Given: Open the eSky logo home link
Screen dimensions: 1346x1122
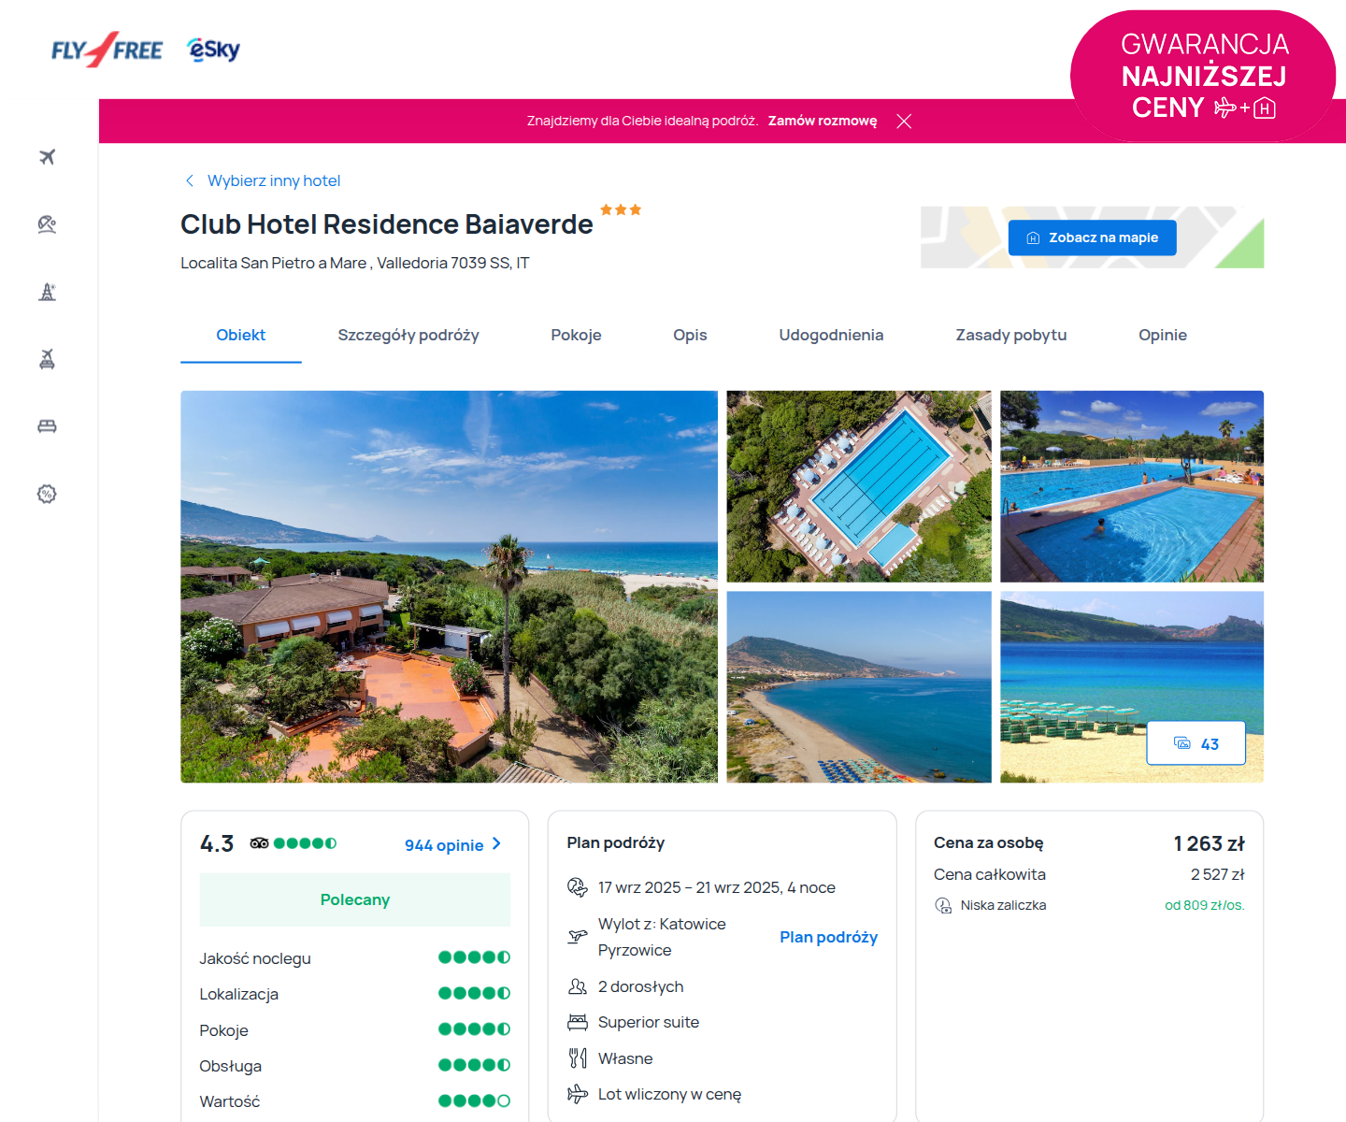Looking at the screenshot, I should pos(214,50).
